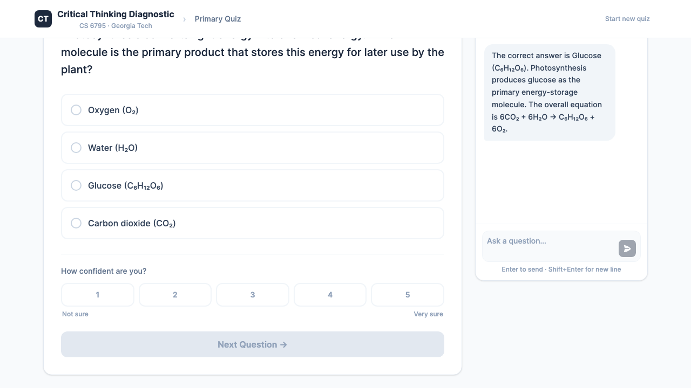The image size is (691, 388).
Task: Set confidence level to 5
Action: click(408, 295)
